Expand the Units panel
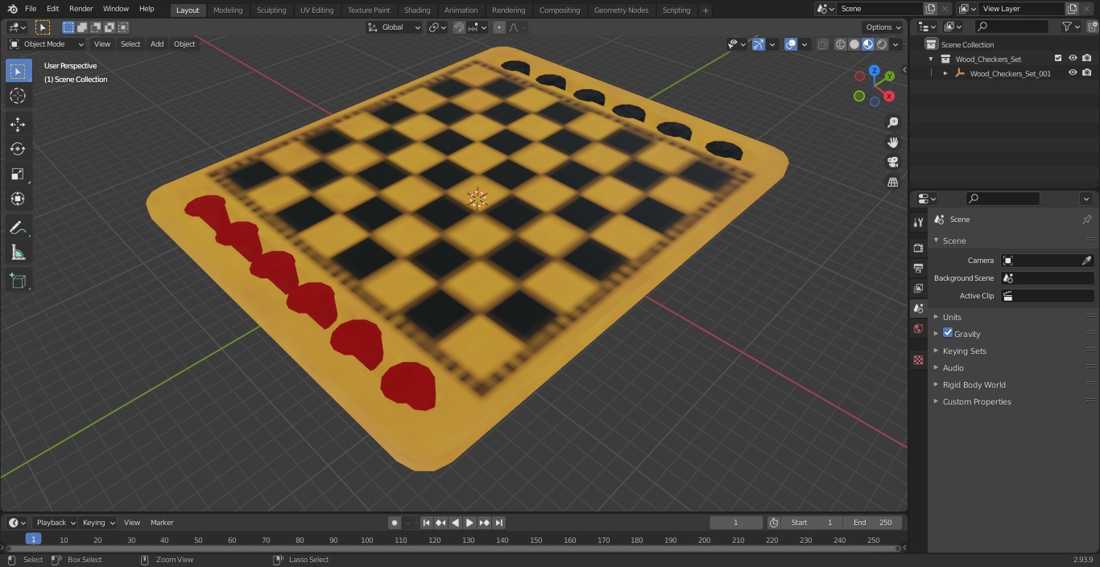Viewport: 1100px width, 567px height. click(952, 317)
